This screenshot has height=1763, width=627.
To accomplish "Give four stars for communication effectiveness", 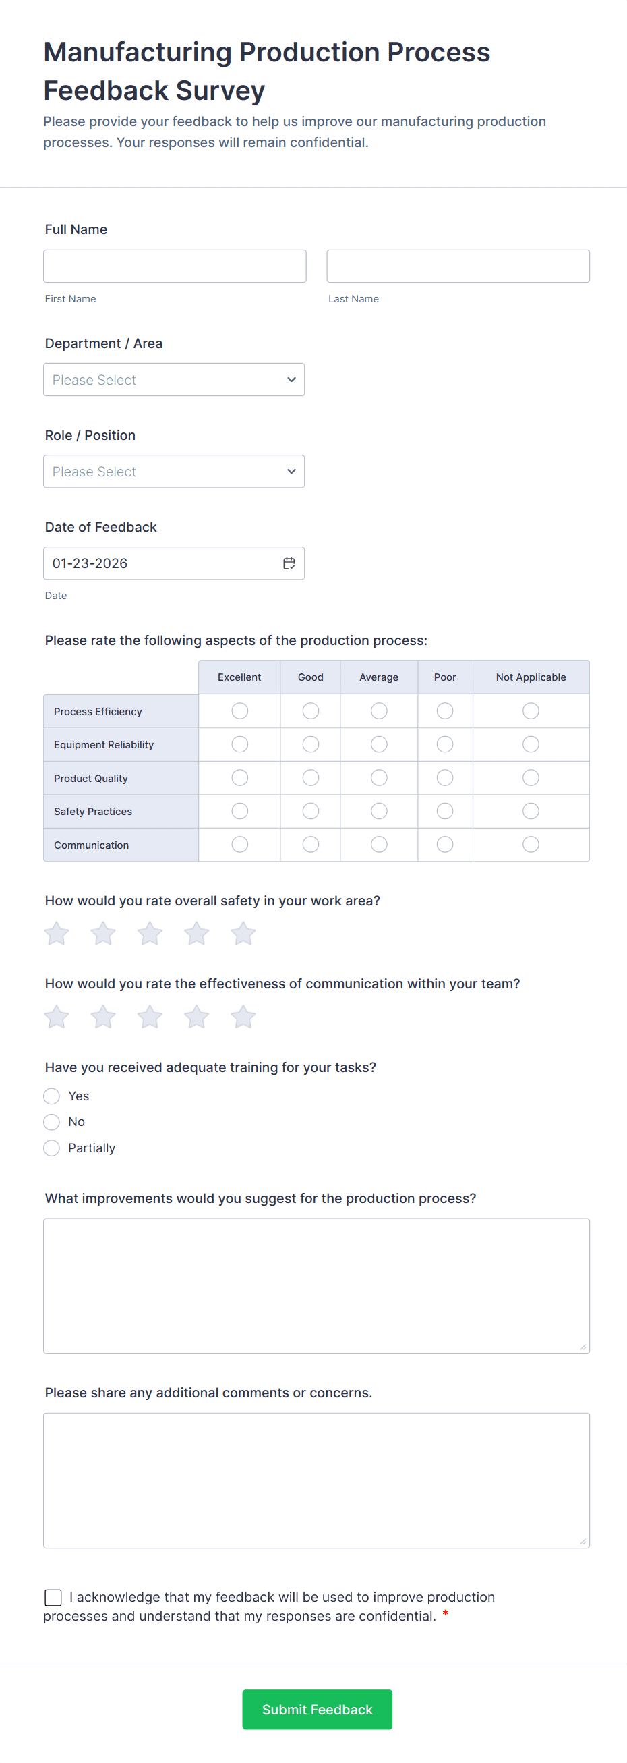I will pyautogui.click(x=196, y=1017).
